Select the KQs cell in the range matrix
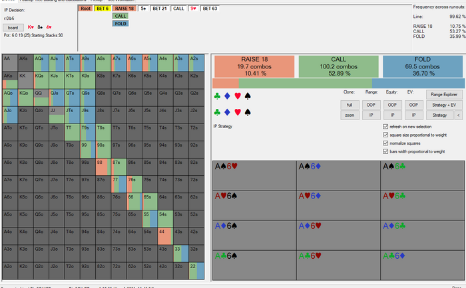This screenshot has width=466, height=288. pos(41,80)
